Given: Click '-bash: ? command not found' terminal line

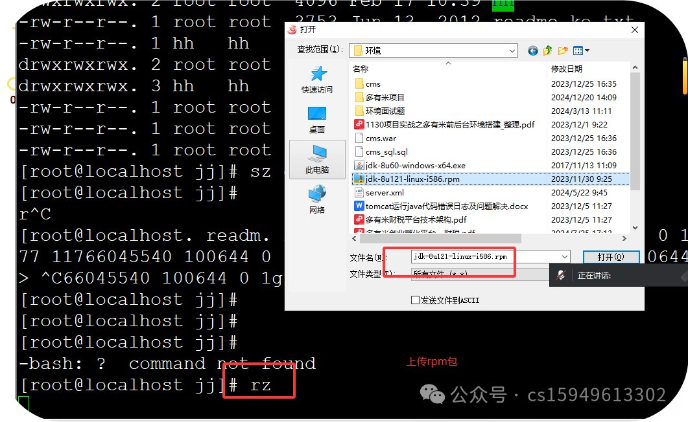Looking at the screenshot, I should pos(167,363).
